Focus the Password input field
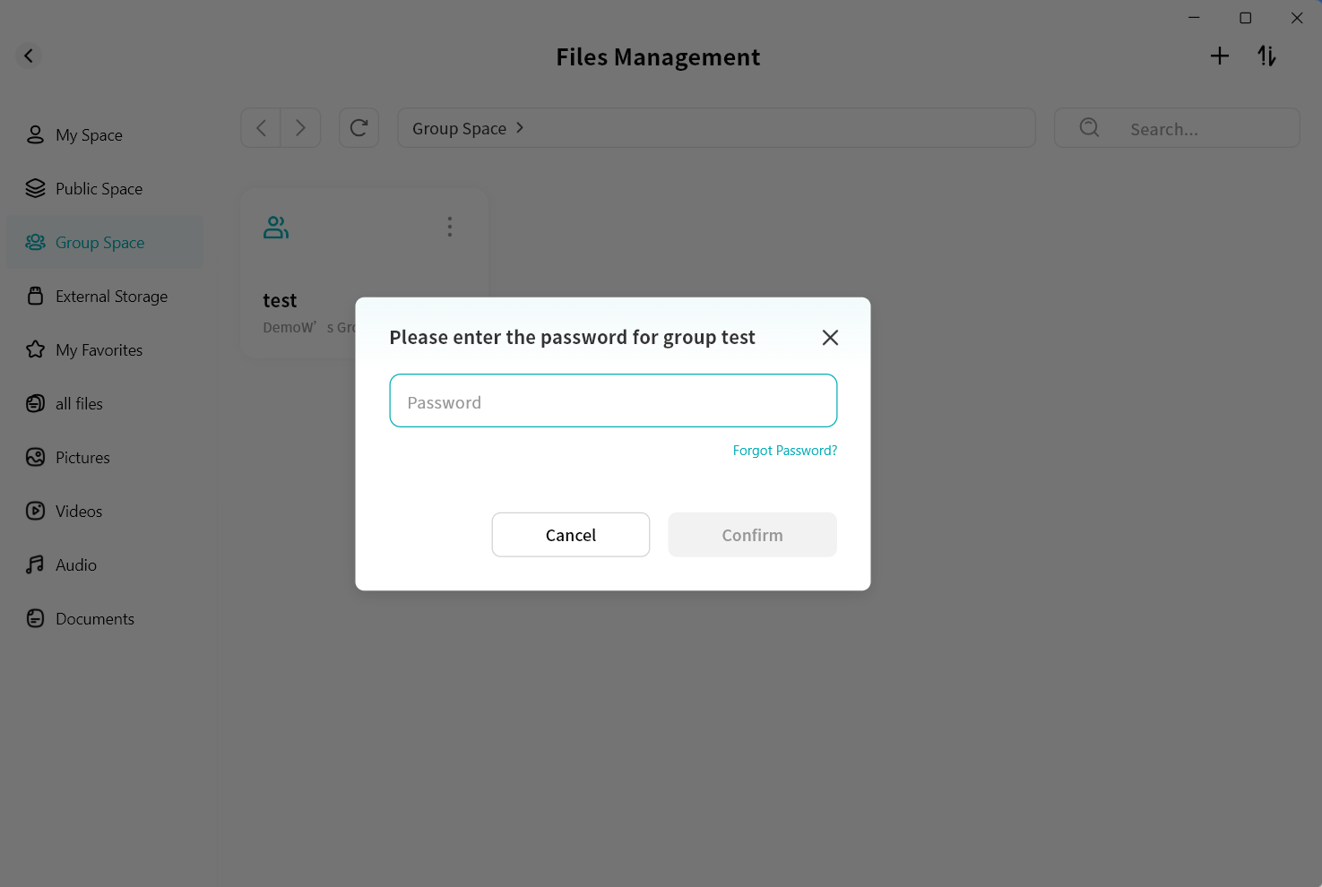Image resolution: width=1322 pixels, height=887 pixels. (x=613, y=401)
